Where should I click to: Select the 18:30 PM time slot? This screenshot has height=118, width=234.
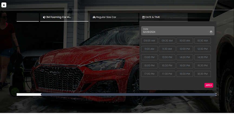click(x=202, y=74)
